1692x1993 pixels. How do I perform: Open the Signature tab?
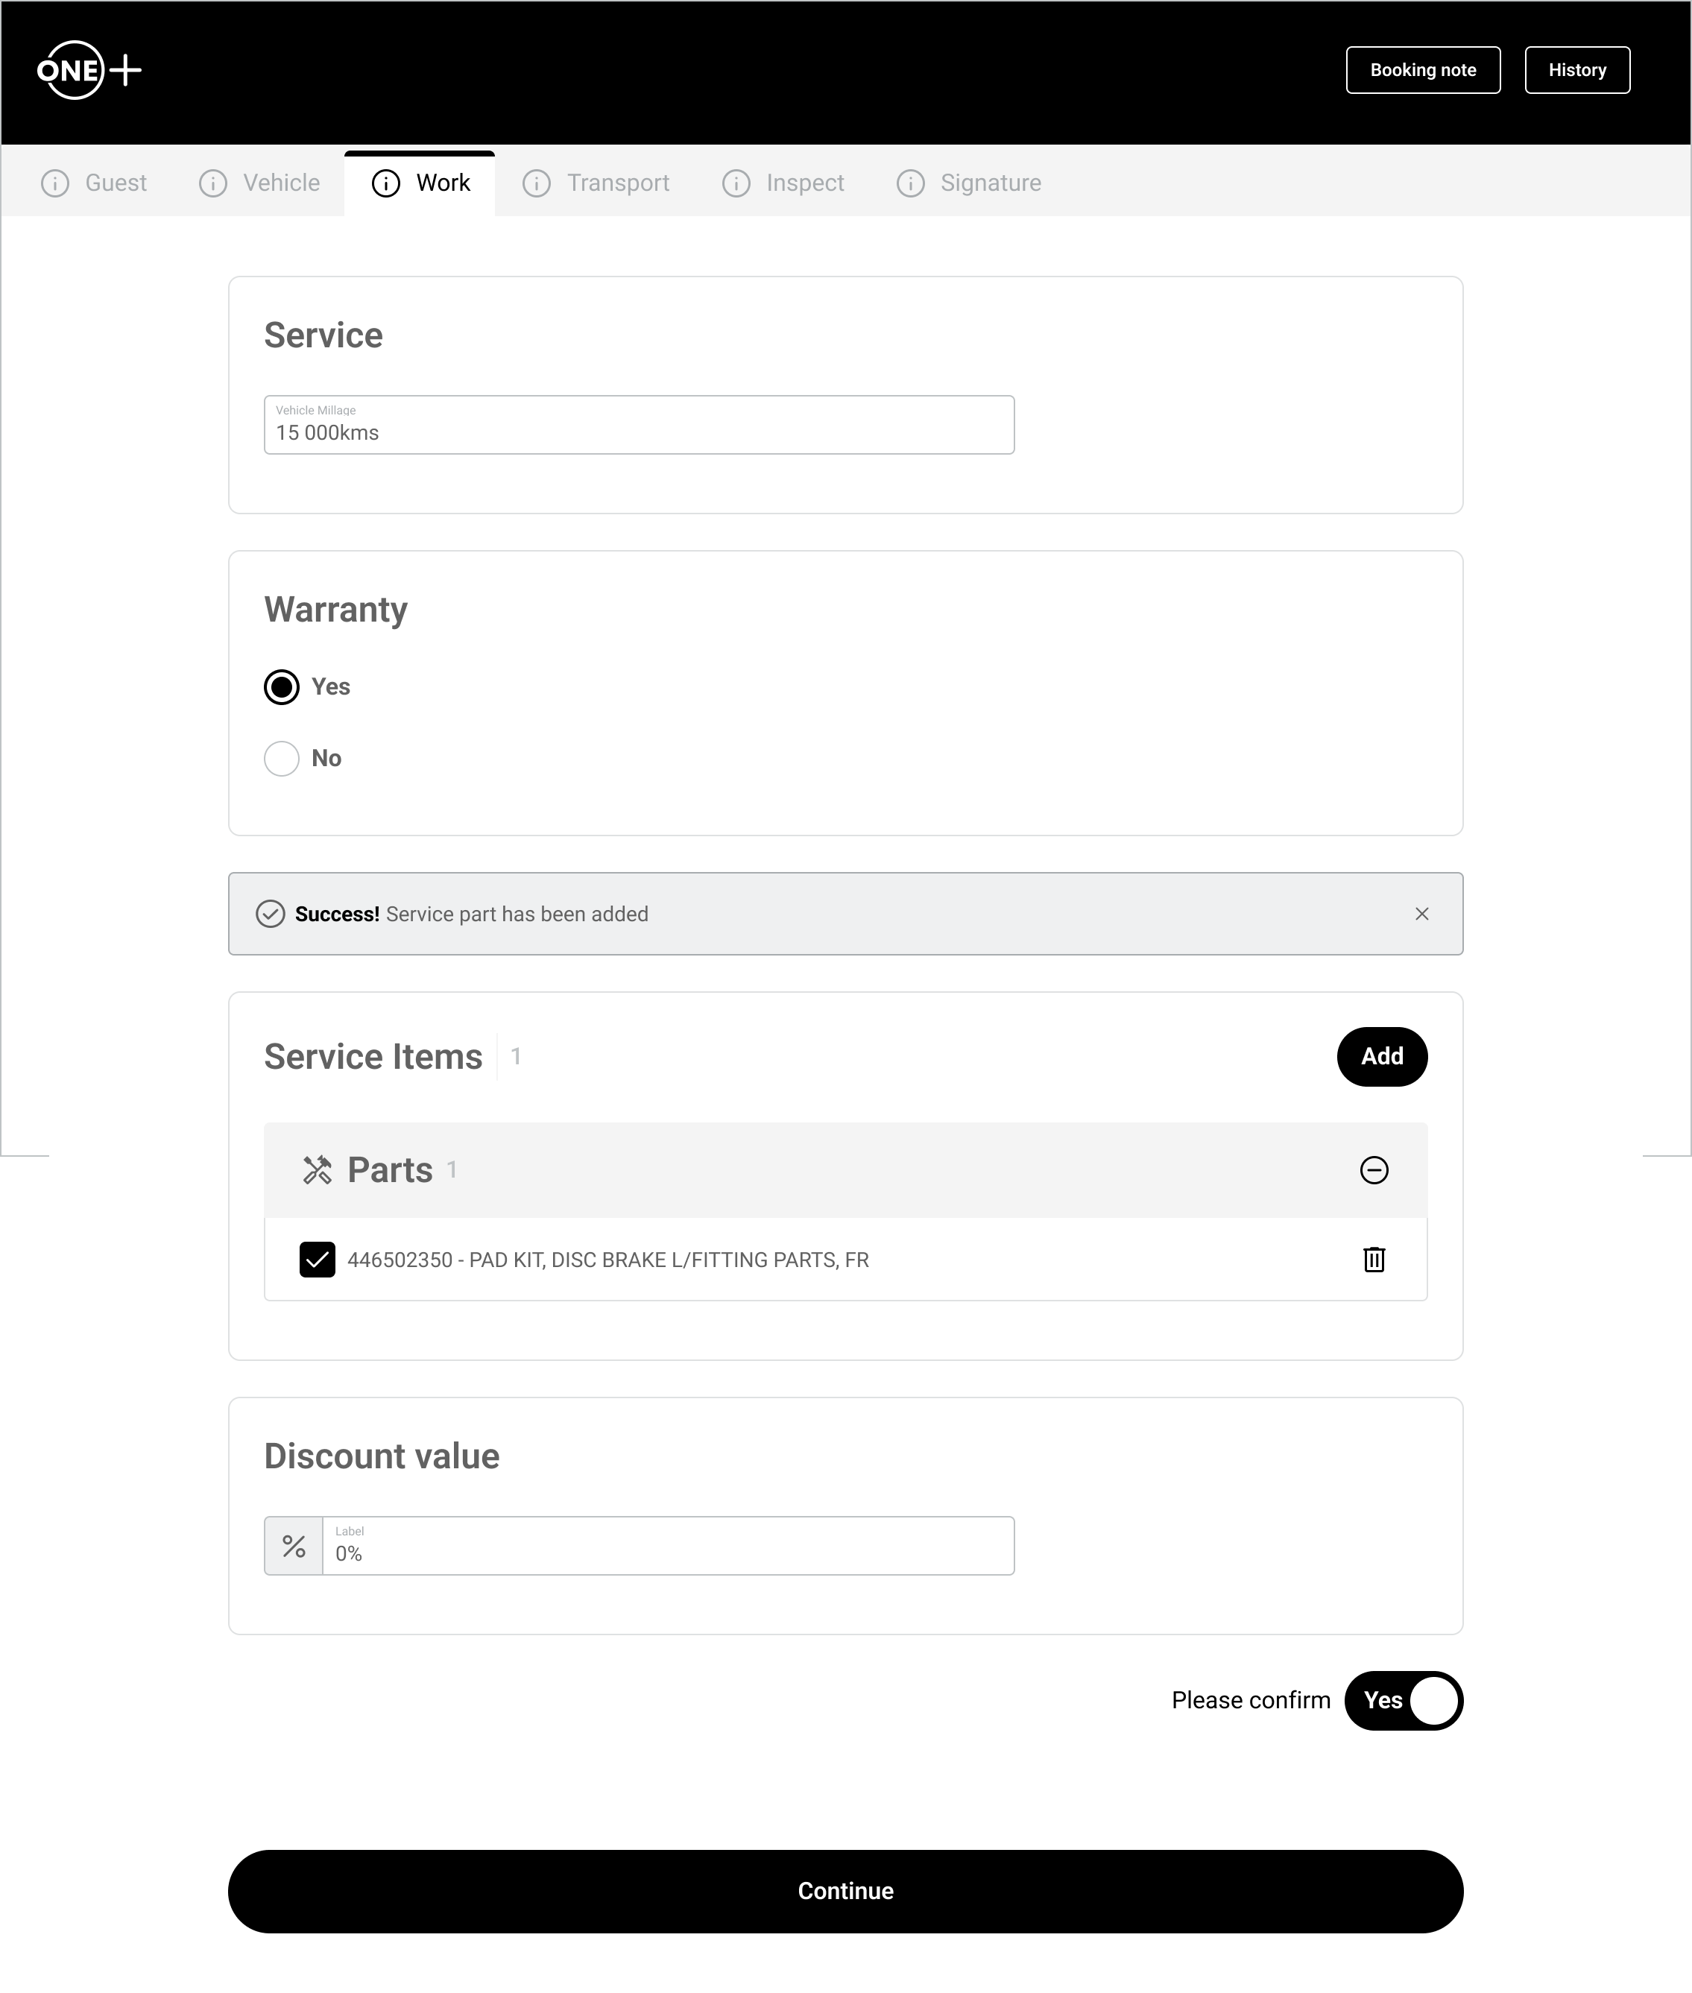pyautogui.click(x=990, y=183)
